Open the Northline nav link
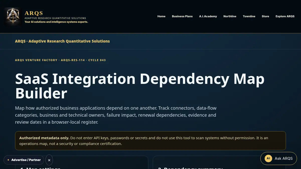301x169 pixels. 230,16
